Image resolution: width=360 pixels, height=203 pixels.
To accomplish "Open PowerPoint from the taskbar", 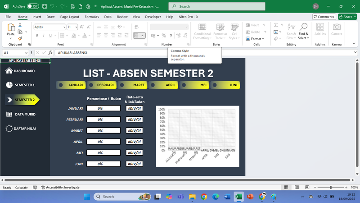I will [251, 197].
